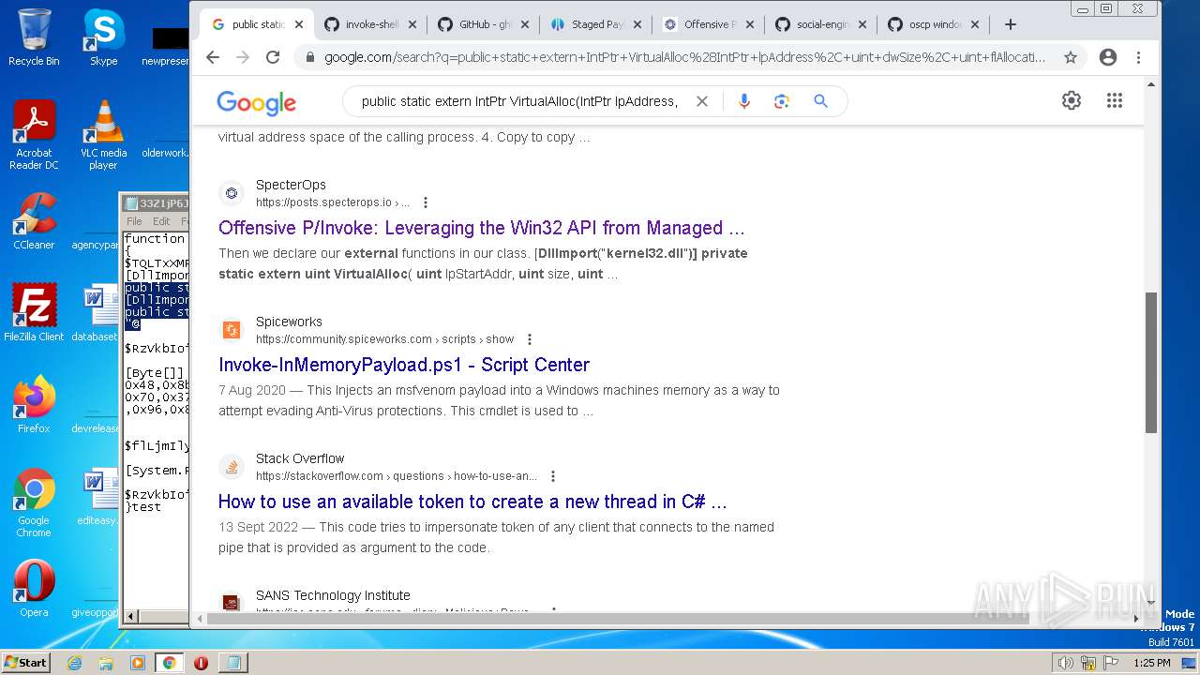This screenshot has height=675, width=1200.
Task: Select the Stack Overflow snippet dated 13 Sept 2022
Action: pos(496,537)
